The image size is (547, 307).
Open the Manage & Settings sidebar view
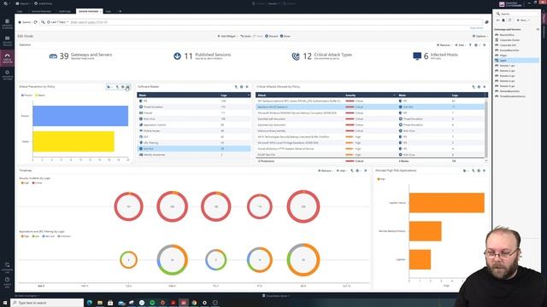point(8,75)
